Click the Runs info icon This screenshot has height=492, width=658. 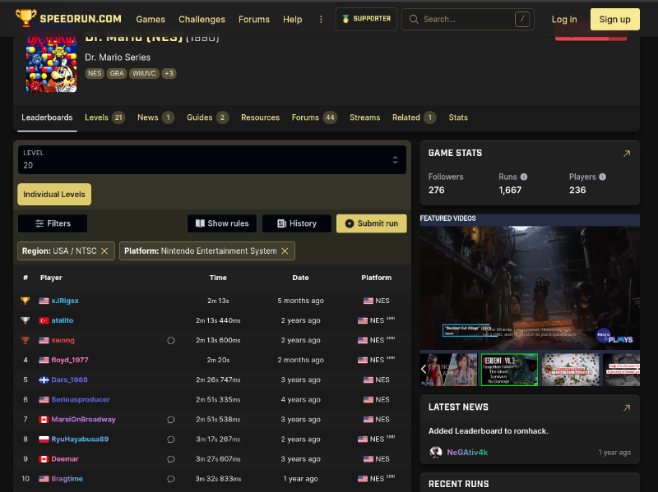pyautogui.click(x=524, y=177)
